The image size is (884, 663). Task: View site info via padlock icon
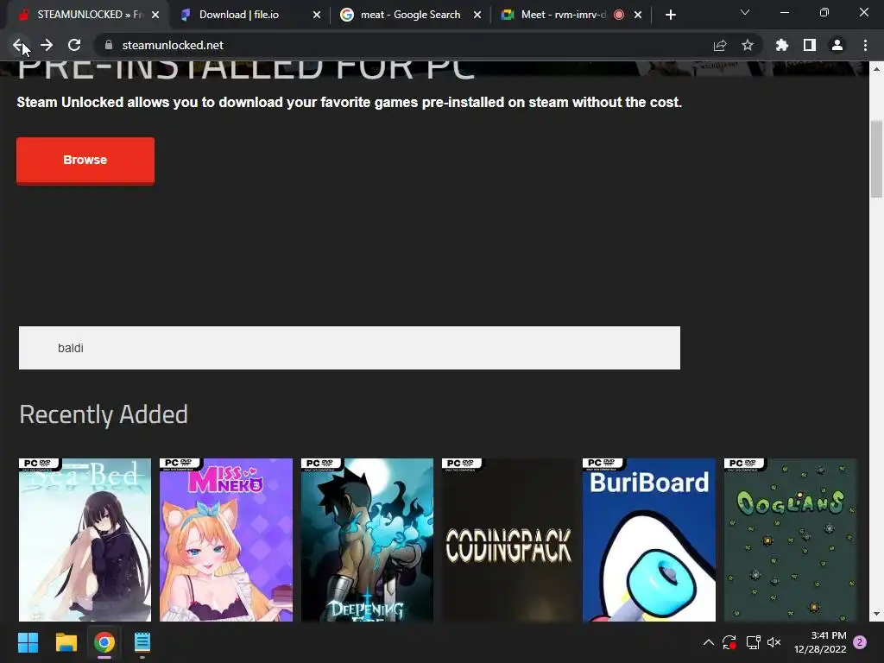click(109, 45)
